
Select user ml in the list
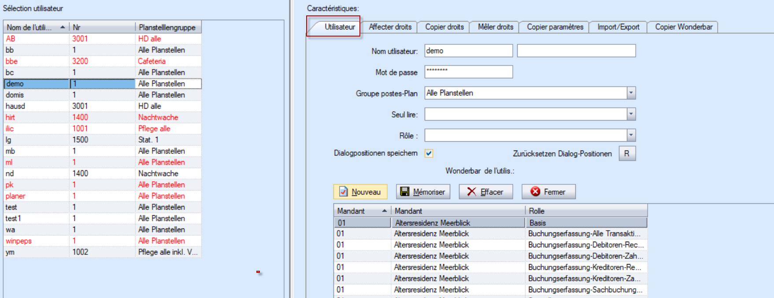(102, 162)
